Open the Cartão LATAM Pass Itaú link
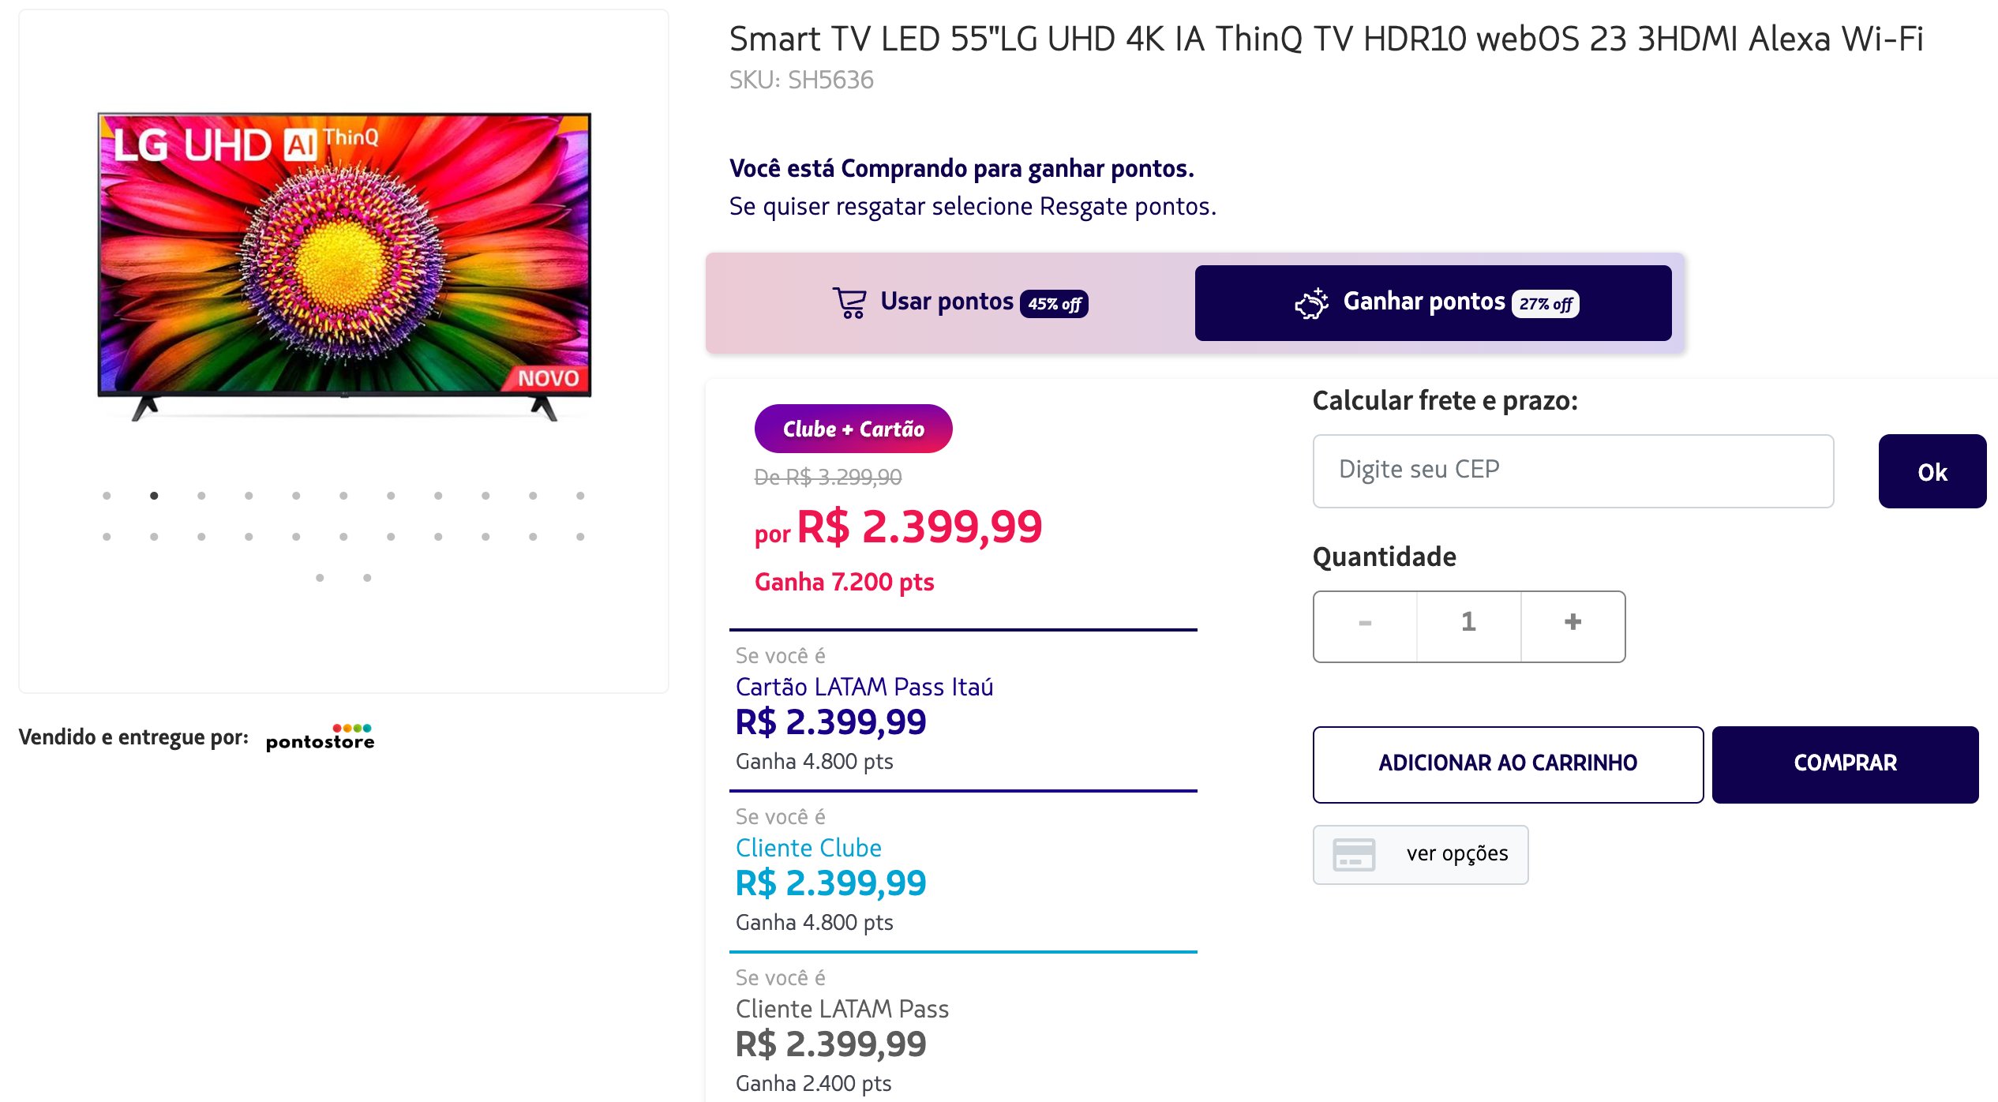 pos(864,687)
